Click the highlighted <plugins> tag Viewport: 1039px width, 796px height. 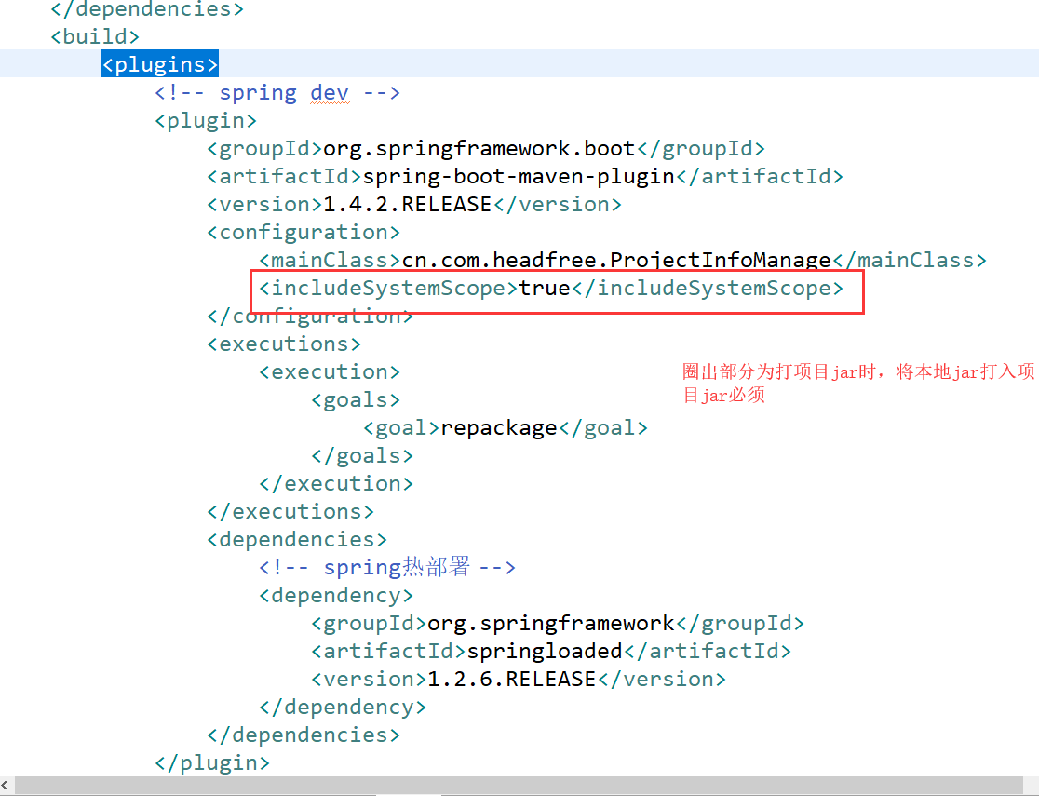(x=160, y=64)
